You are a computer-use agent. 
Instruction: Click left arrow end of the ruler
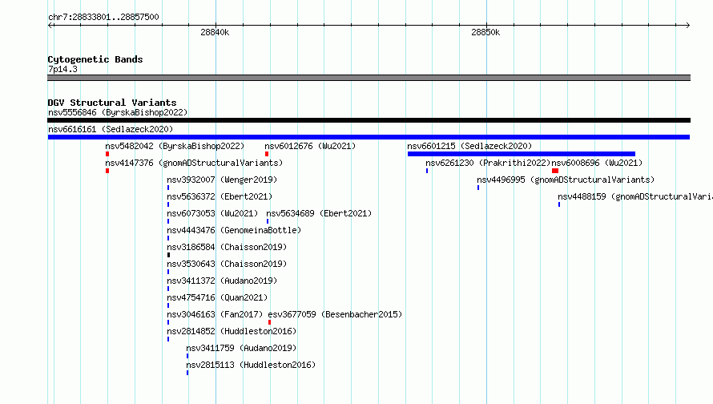coord(50,25)
